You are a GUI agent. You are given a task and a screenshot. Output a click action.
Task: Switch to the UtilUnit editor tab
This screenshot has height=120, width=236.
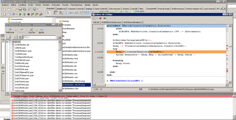click(96, 22)
